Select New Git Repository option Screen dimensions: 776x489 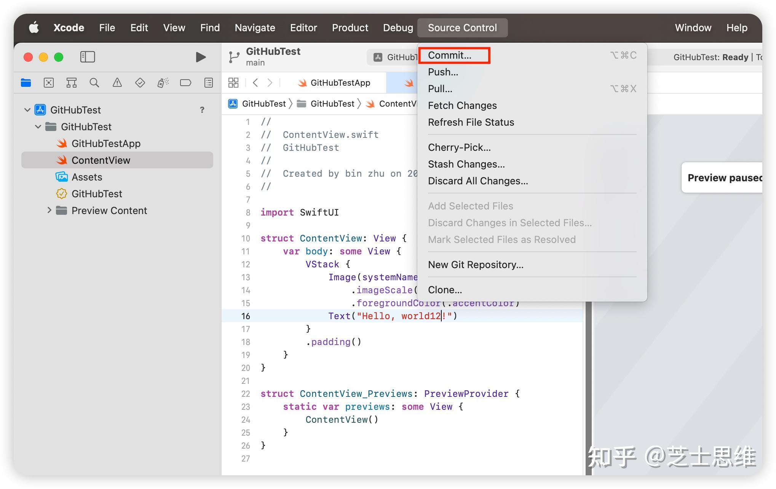[x=476, y=265]
